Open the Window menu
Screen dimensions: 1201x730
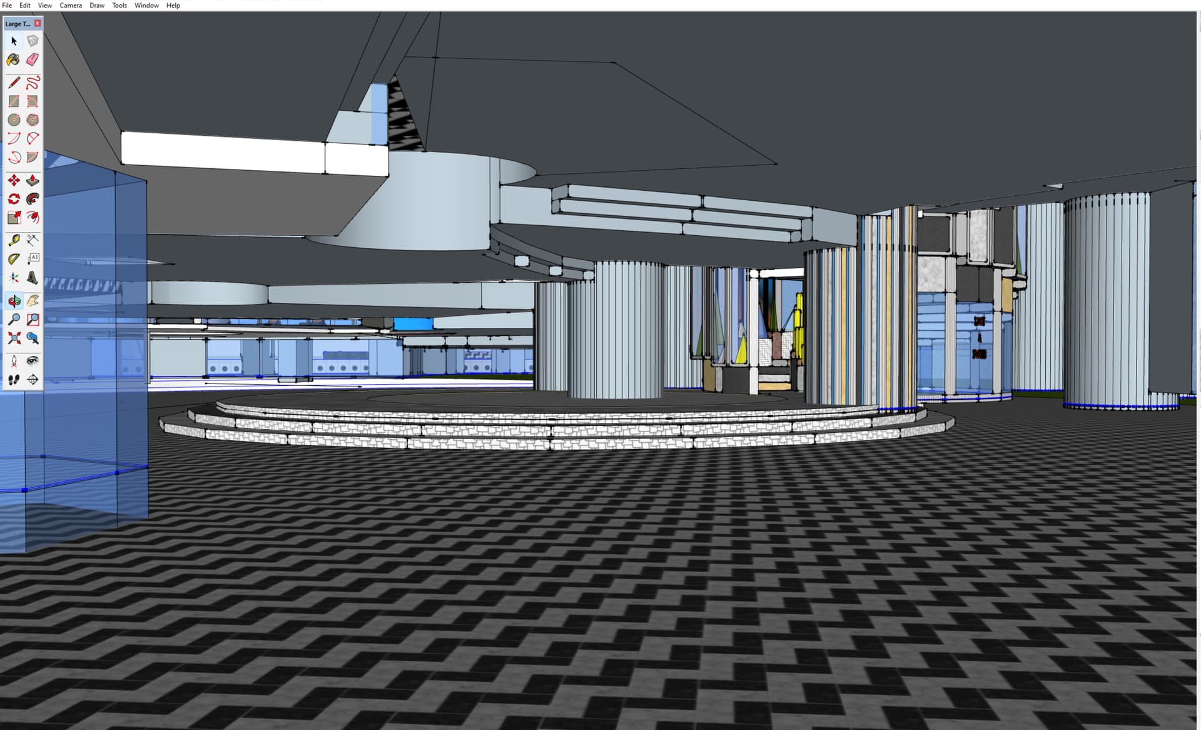coord(146,5)
